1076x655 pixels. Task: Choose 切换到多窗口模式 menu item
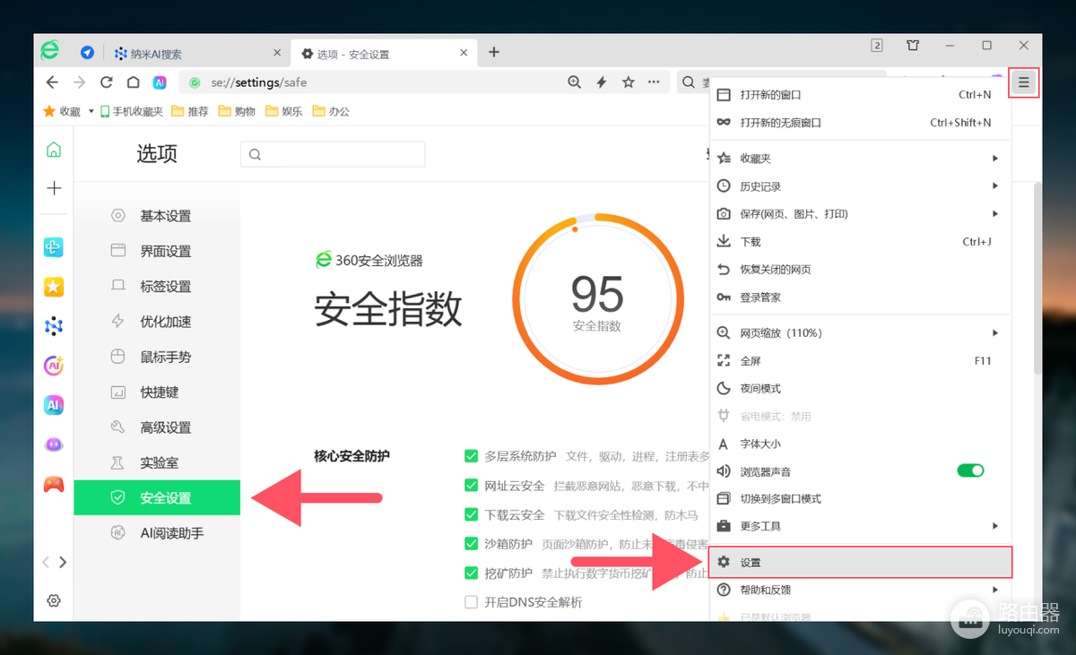pos(861,498)
